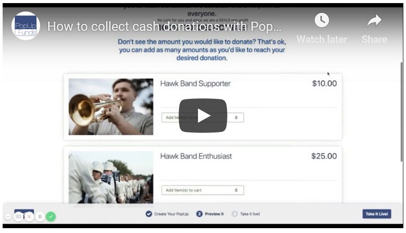Open the PopUp Funds channel logo
Screen dimensions: 406x233
coord(26,26)
